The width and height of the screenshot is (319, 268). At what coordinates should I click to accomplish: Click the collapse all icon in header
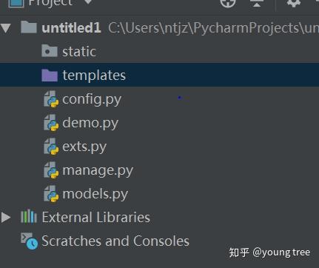point(257,3)
